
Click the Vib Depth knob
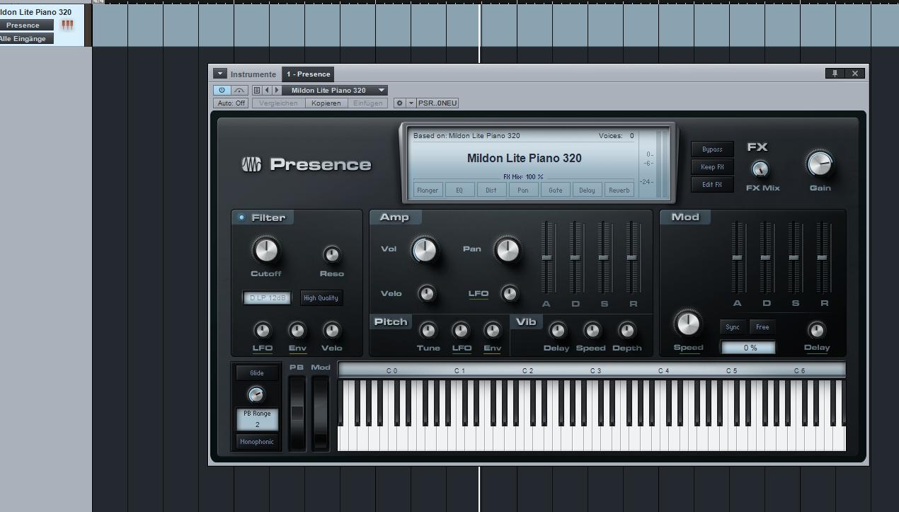(626, 331)
